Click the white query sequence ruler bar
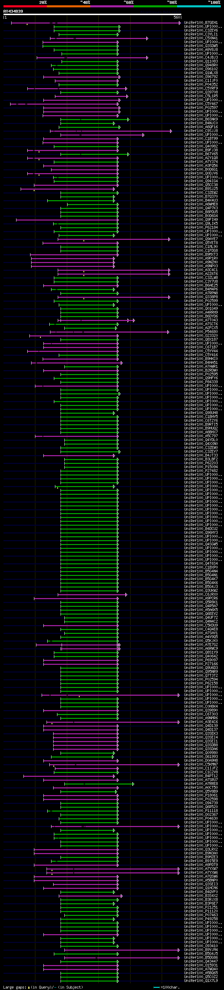This screenshot has width=224, height=990. click(92, 15)
